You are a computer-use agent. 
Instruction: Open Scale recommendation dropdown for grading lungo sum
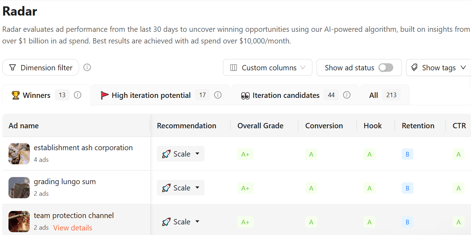click(181, 188)
